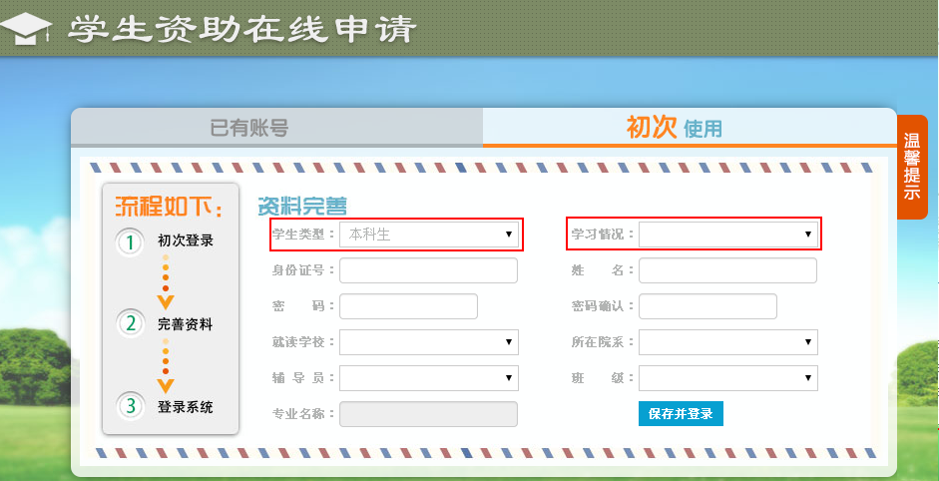Click the graduation cap logo icon
This screenshot has width=939, height=481.
tap(30, 27)
